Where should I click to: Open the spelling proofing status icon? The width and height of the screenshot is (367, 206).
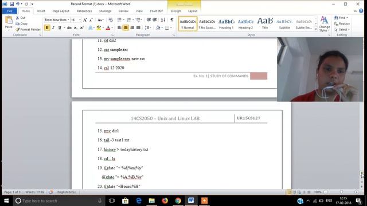pyautogui.click(x=51, y=192)
